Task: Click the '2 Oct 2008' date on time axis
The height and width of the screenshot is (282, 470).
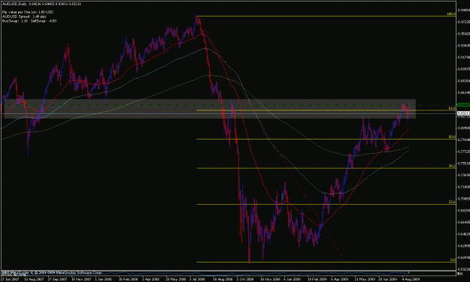Action: 245,279
